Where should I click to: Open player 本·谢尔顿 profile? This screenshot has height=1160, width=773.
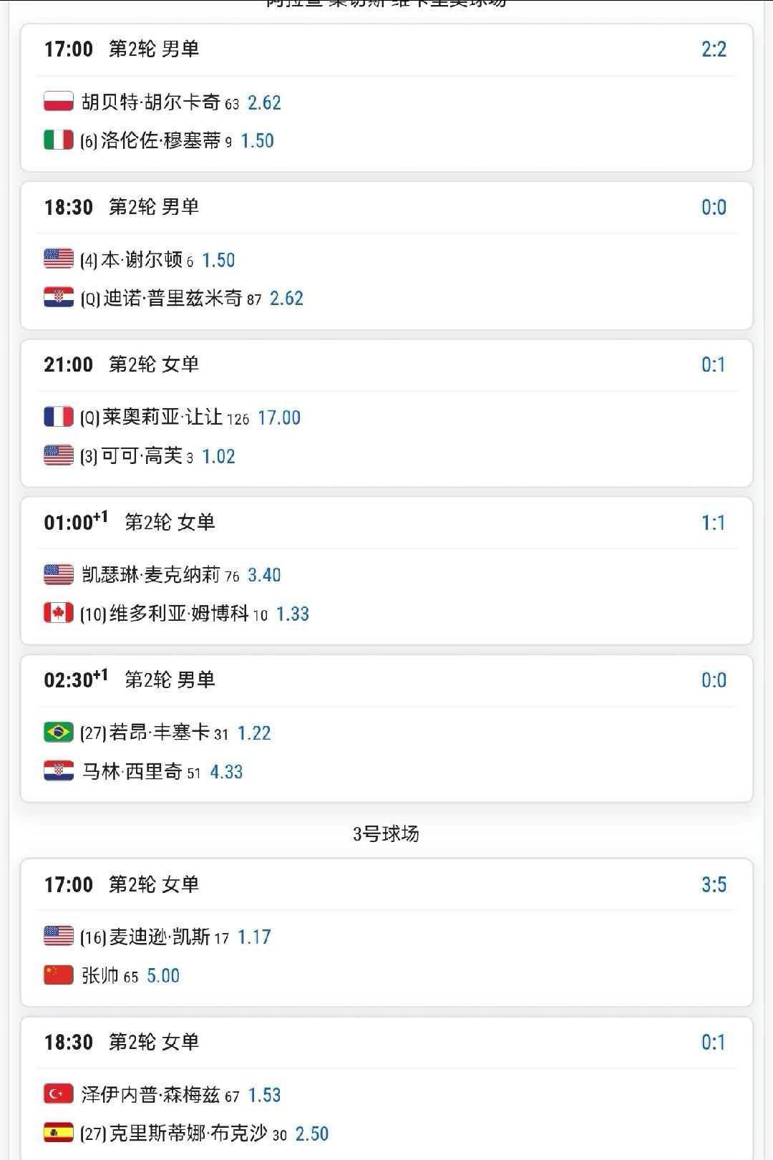point(142,260)
